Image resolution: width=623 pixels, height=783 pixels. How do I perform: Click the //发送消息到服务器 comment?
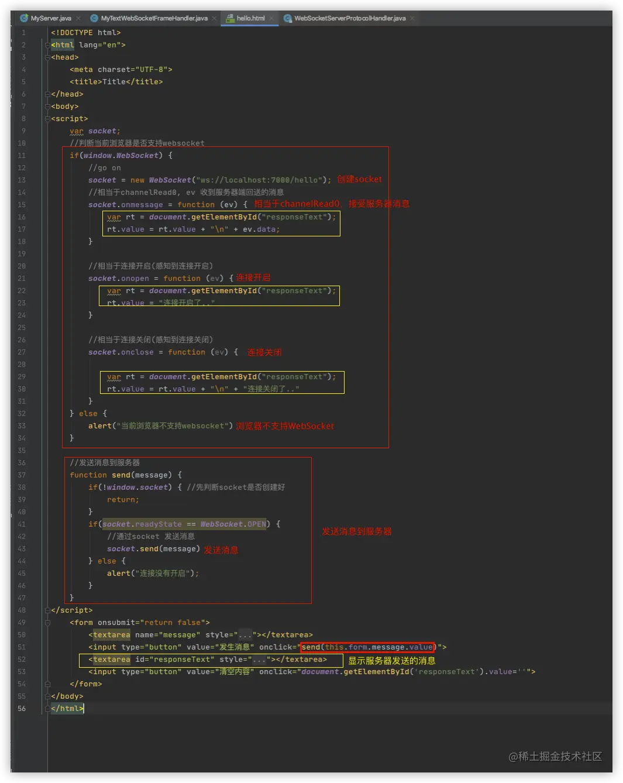[105, 463]
